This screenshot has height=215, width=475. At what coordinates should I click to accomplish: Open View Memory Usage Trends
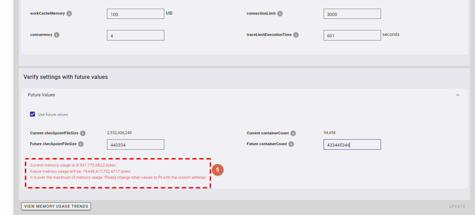click(56, 206)
